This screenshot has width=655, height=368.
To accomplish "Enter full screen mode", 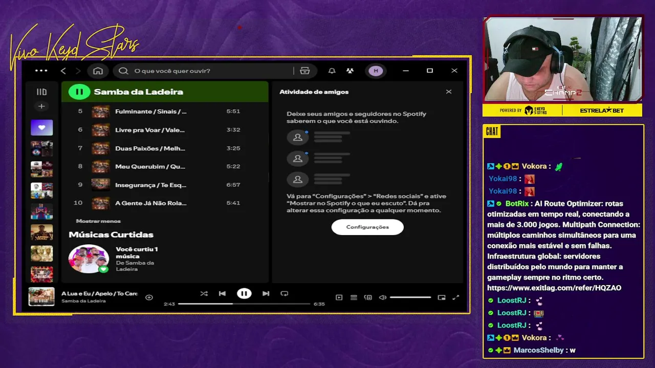I will 456,297.
